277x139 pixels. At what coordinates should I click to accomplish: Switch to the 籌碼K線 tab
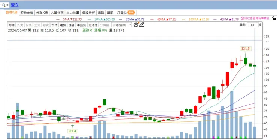click(12, 13)
